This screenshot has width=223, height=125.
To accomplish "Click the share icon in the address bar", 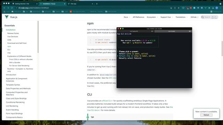I will pyautogui.click(x=175, y=8).
